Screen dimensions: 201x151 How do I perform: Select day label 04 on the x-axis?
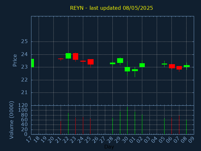(154, 140)
